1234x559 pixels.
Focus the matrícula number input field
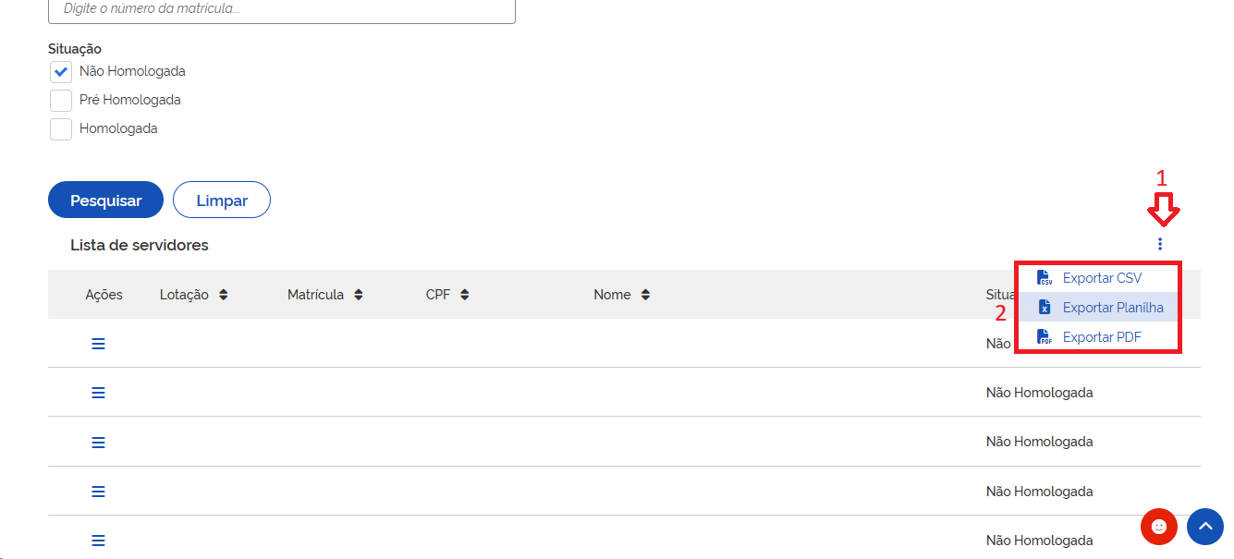coord(281,10)
